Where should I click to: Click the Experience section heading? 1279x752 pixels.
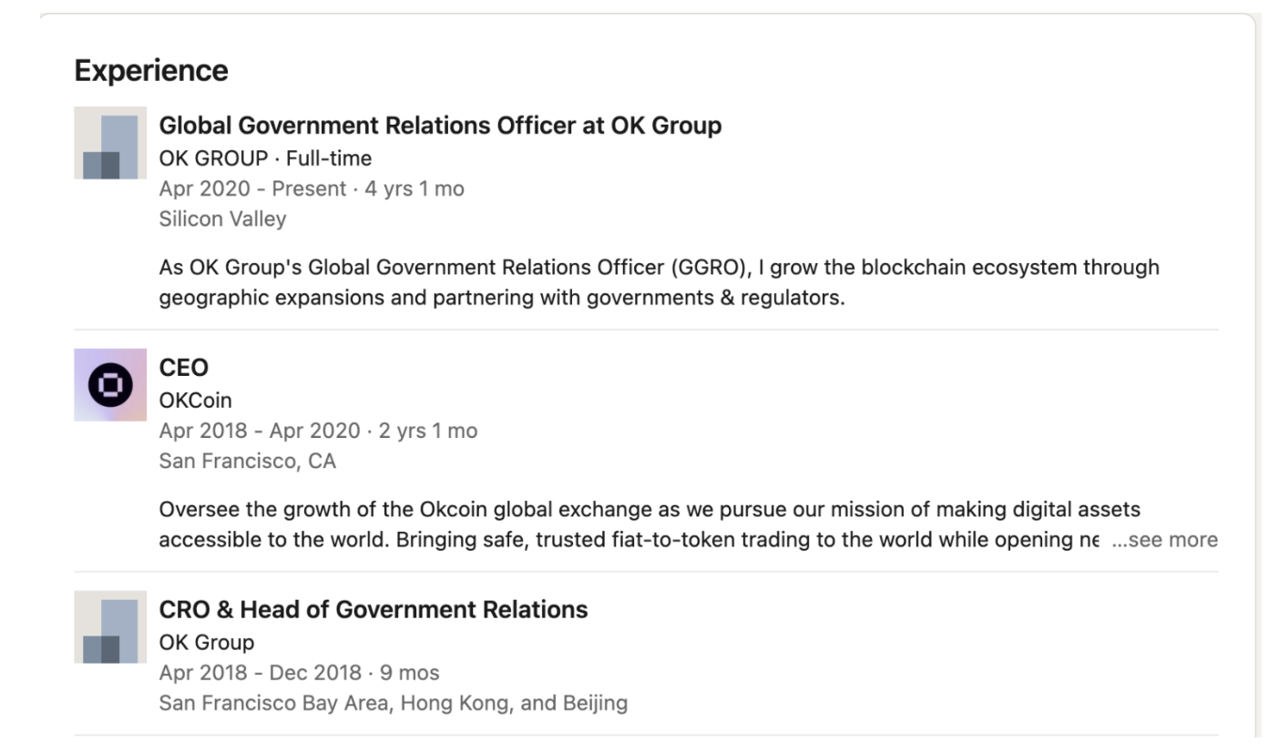[x=151, y=70]
